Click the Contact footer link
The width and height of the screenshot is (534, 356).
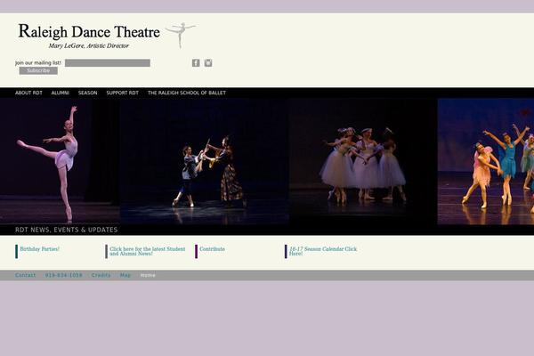pos(25,275)
